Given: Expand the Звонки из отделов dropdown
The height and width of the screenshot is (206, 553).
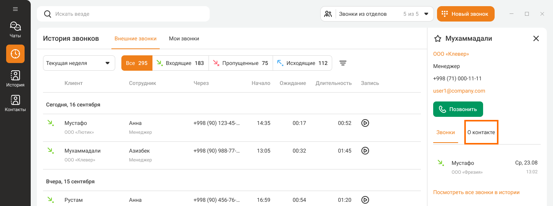Looking at the screenshot, I should click(x=377, y=14).
